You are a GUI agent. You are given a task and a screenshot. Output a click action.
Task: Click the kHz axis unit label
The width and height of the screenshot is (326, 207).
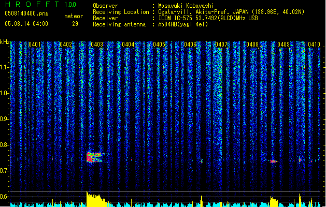[5, 42]
